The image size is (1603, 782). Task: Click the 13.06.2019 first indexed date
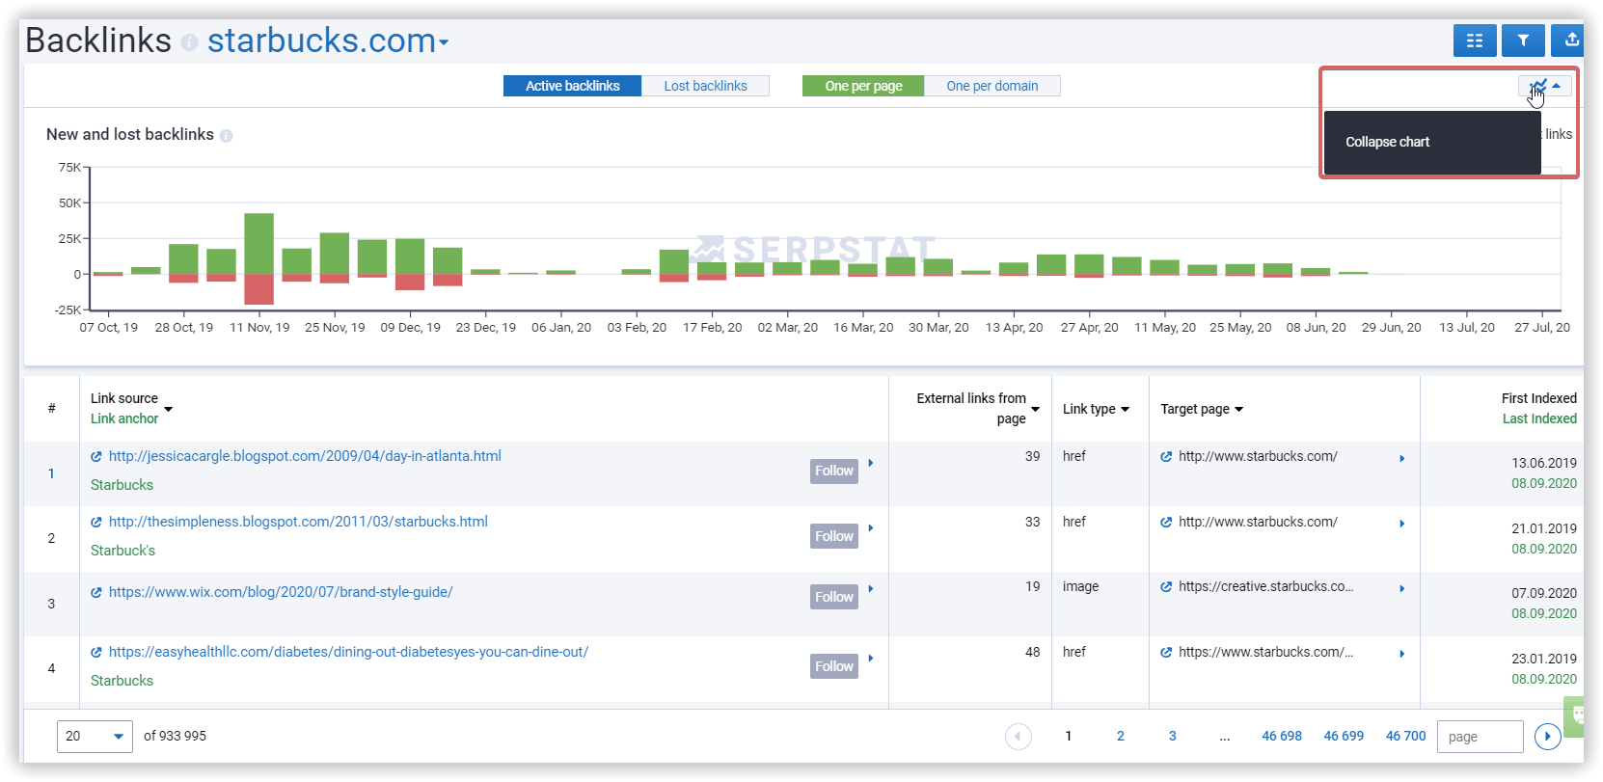coord(1544,463)
